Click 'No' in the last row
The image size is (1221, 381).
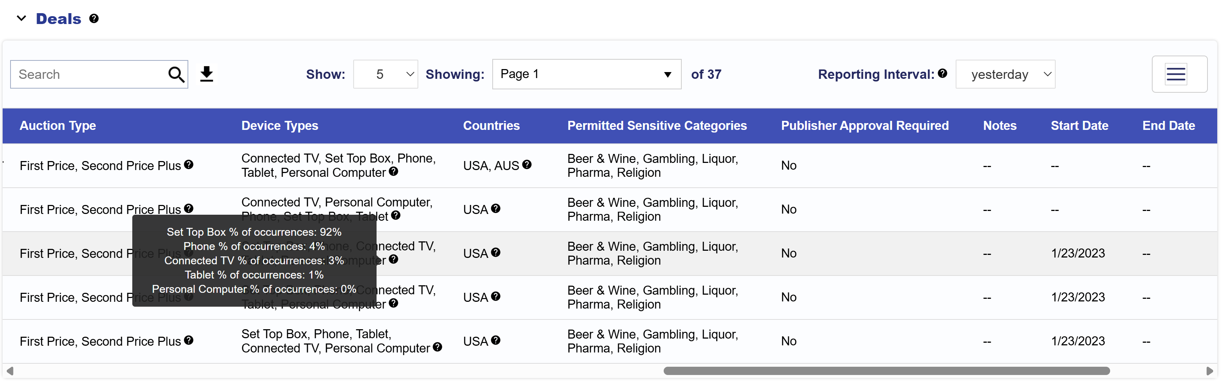[789, 341]
